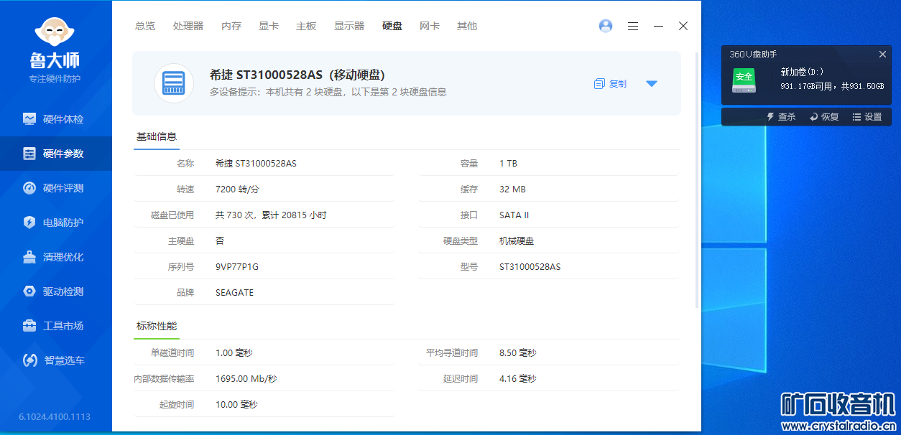
Task: Click the 7200 转/分 speed value
Action: (237, 190)
